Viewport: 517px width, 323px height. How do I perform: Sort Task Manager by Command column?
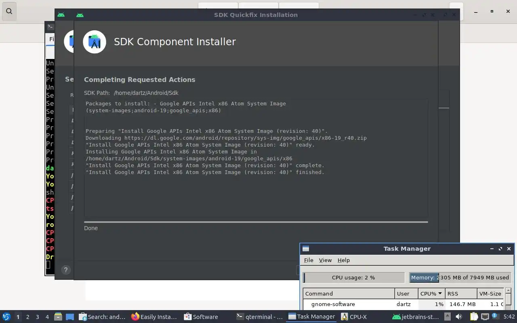coord(349,294)
